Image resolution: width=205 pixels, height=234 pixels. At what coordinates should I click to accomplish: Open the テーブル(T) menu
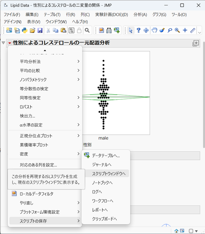coord(52,15)
